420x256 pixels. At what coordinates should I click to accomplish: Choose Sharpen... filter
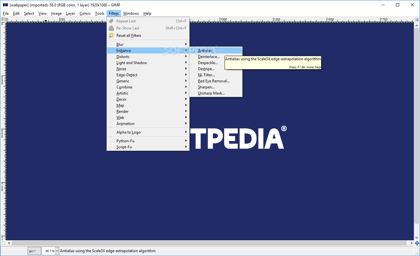pyautogui.click(x=216, y=87)
